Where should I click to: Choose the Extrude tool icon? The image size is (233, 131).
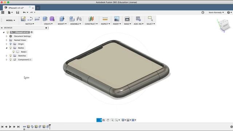[45, 19]
